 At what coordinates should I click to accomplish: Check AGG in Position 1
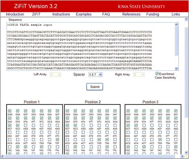[x=25, y=125]
